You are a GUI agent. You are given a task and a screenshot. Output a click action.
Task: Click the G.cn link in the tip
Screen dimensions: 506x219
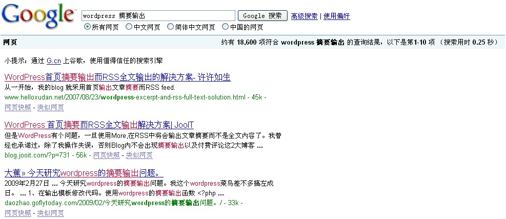(53, 61)
